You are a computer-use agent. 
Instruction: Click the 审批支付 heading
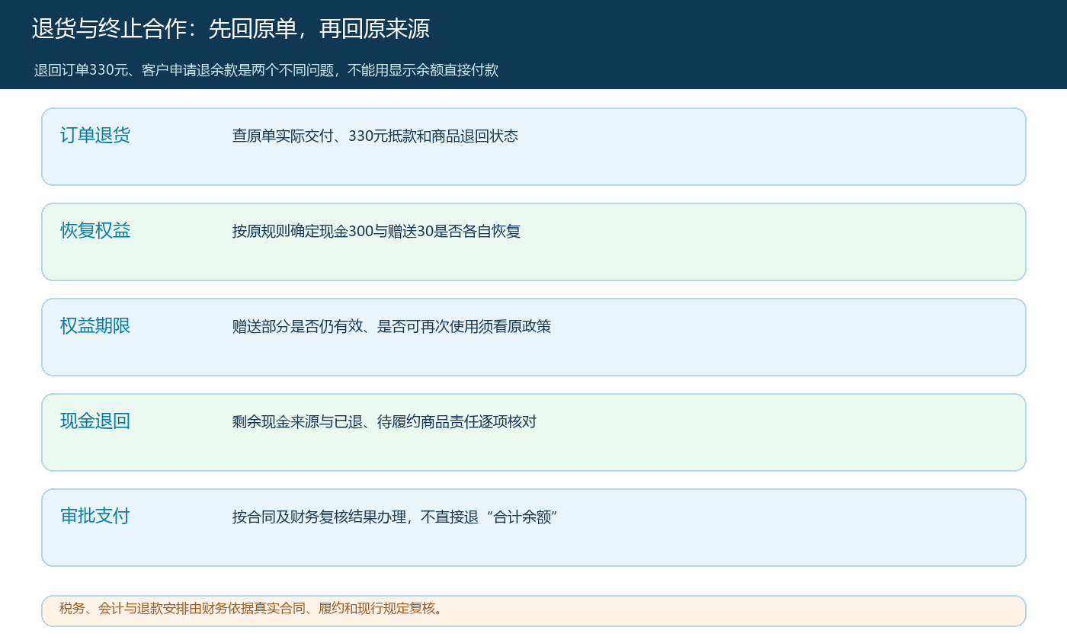95,517
